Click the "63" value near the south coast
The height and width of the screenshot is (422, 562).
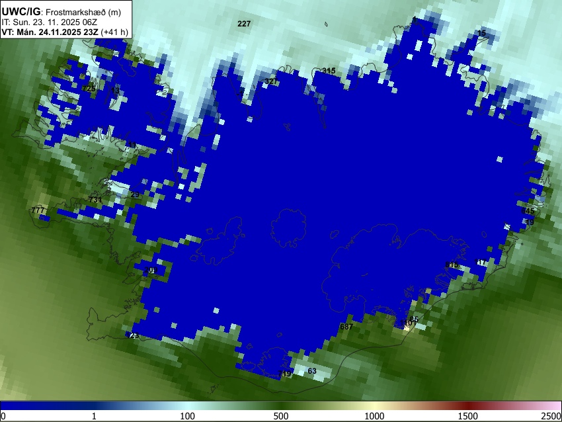312,370
